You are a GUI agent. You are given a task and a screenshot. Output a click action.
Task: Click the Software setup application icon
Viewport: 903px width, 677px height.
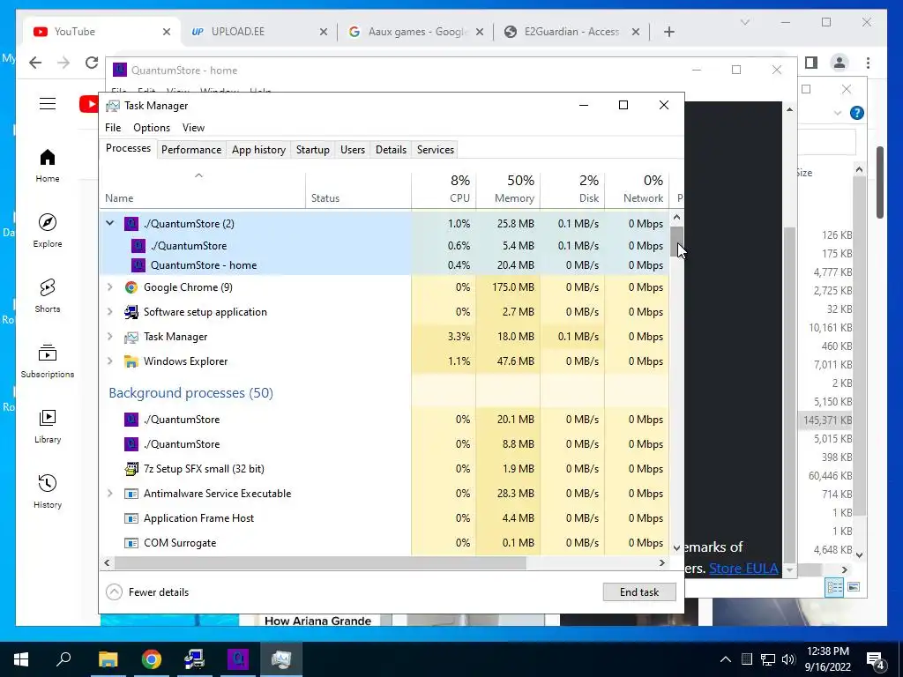[x=131, y=312]
